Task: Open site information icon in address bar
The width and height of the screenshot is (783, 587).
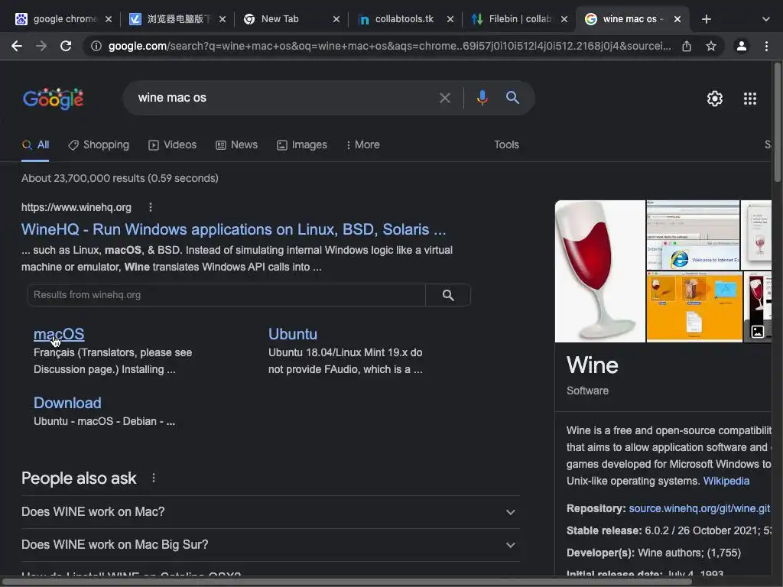Action: pyautogui.click(x=96, y=47)
